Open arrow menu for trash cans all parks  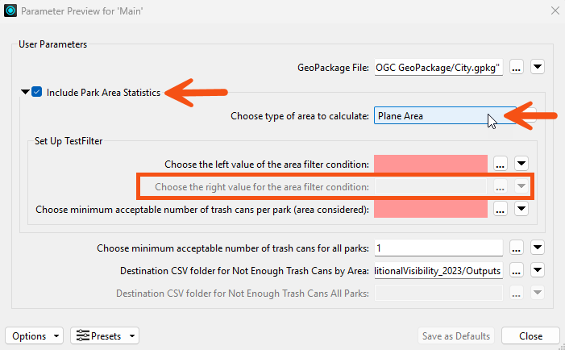538,248
